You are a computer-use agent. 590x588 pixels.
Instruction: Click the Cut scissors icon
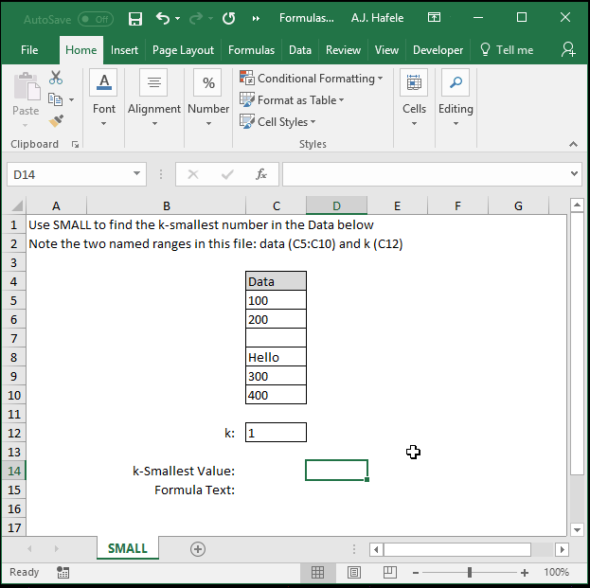tap(56, 78)
